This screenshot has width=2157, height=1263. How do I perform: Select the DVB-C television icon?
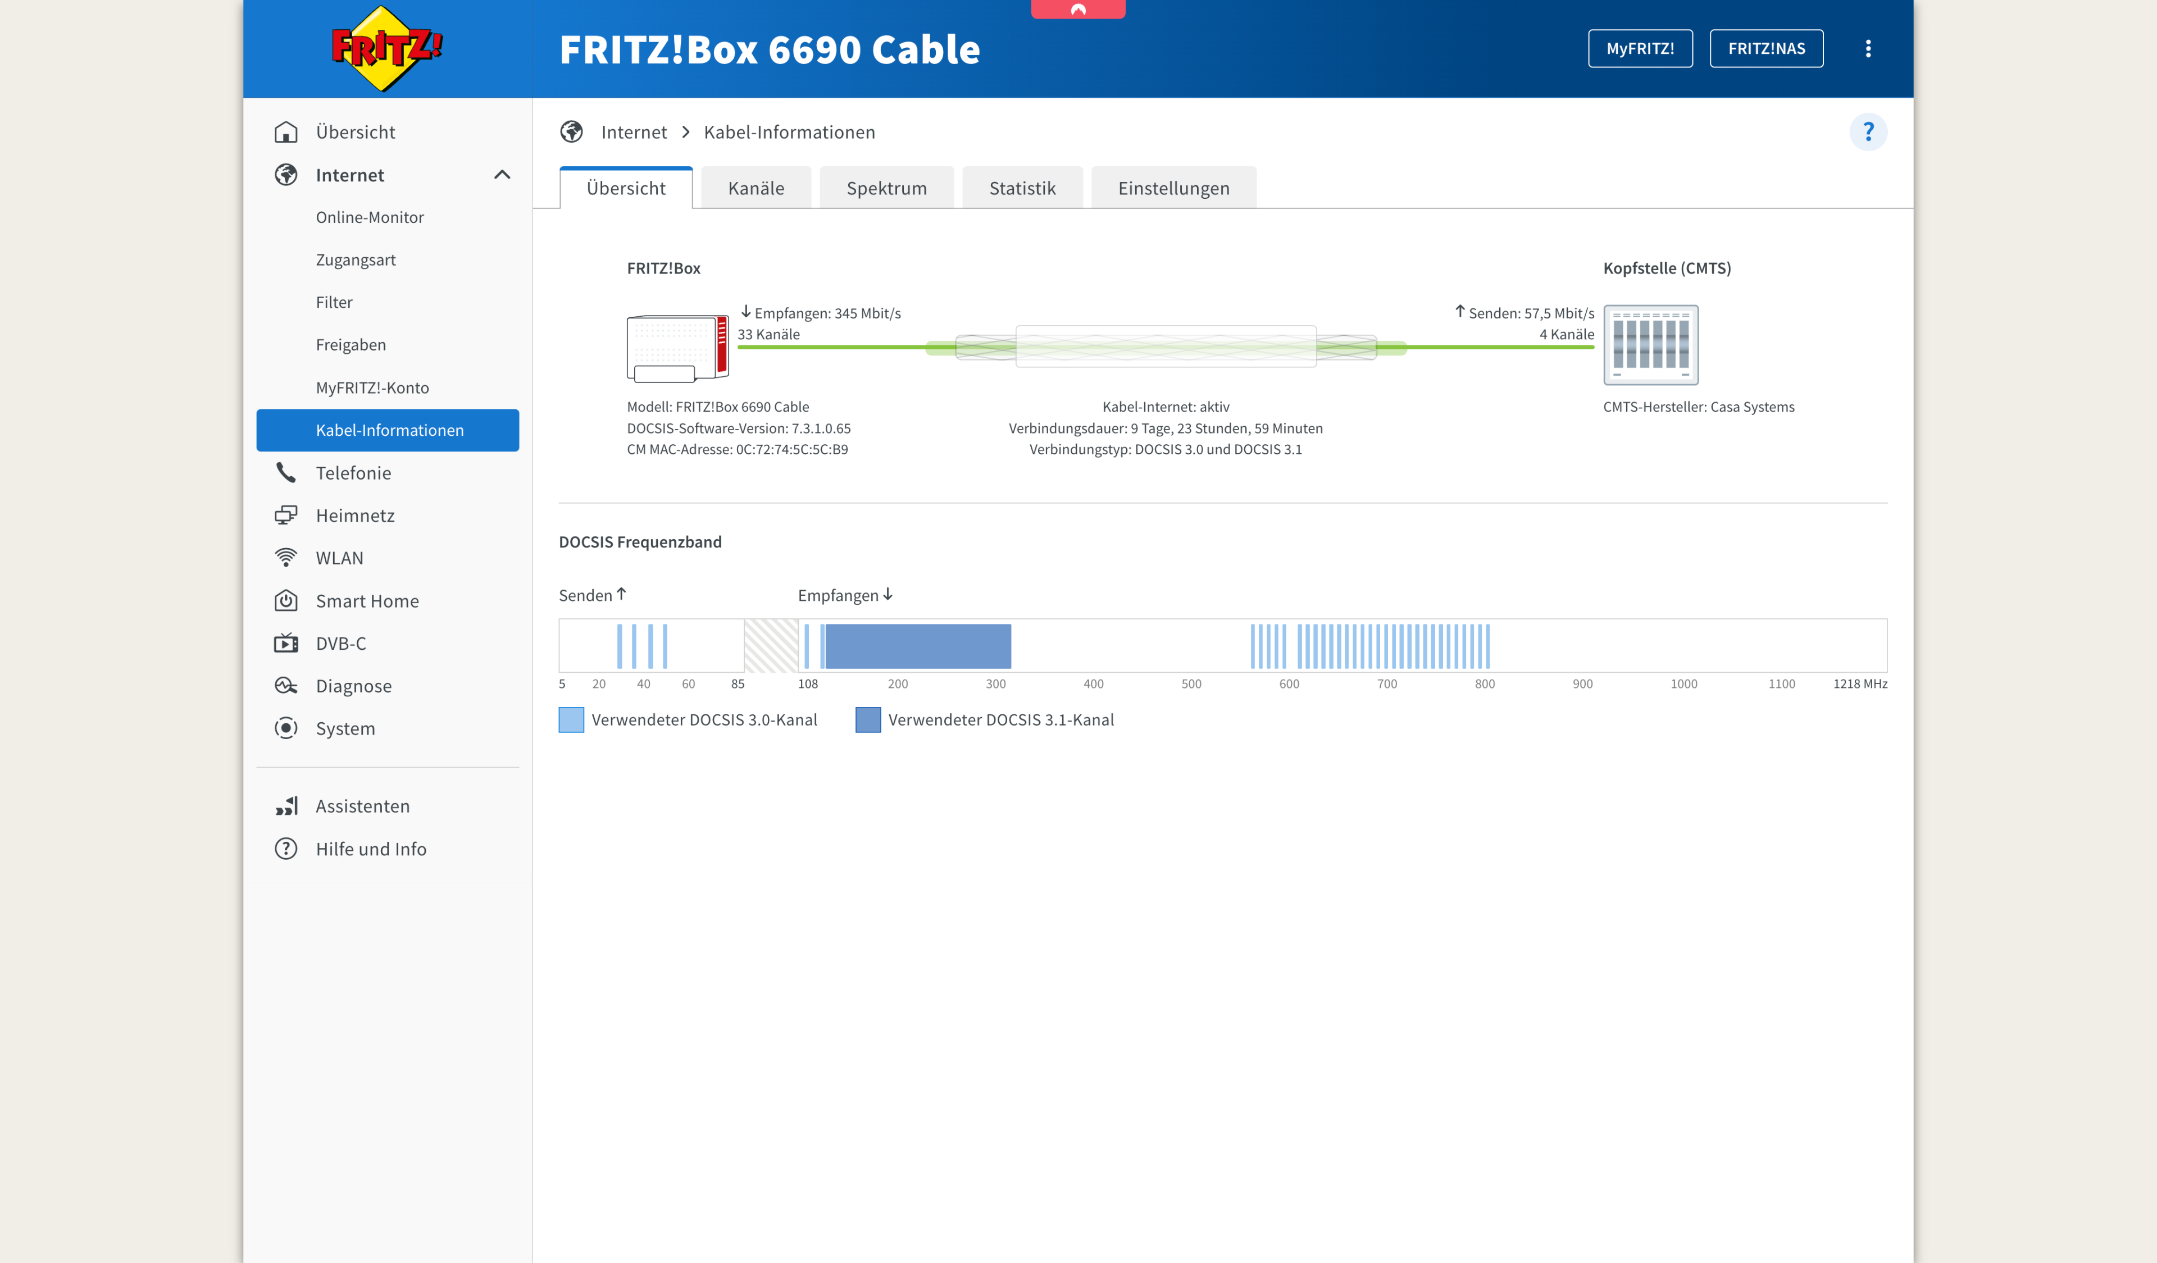click(x=286, y=642)
